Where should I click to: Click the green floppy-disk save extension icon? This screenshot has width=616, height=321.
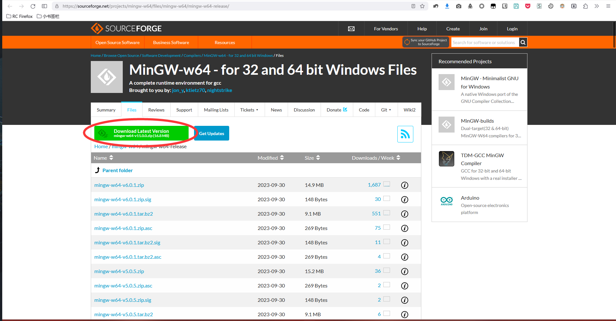pos(516,6)
